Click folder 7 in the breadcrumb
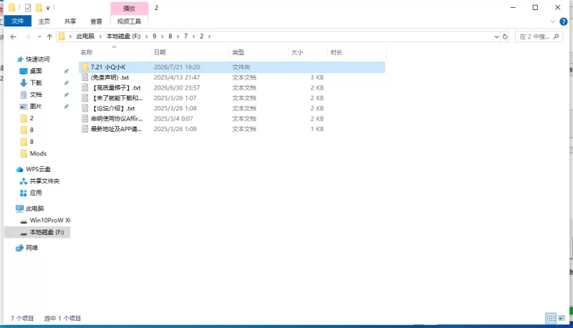The height and width of the screenshot is (328, 573). (x=186, y=36)
